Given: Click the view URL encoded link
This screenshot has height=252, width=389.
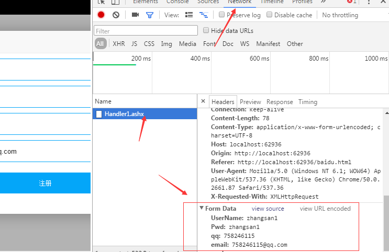Looking at the screenshot, I should coord(325,209).
